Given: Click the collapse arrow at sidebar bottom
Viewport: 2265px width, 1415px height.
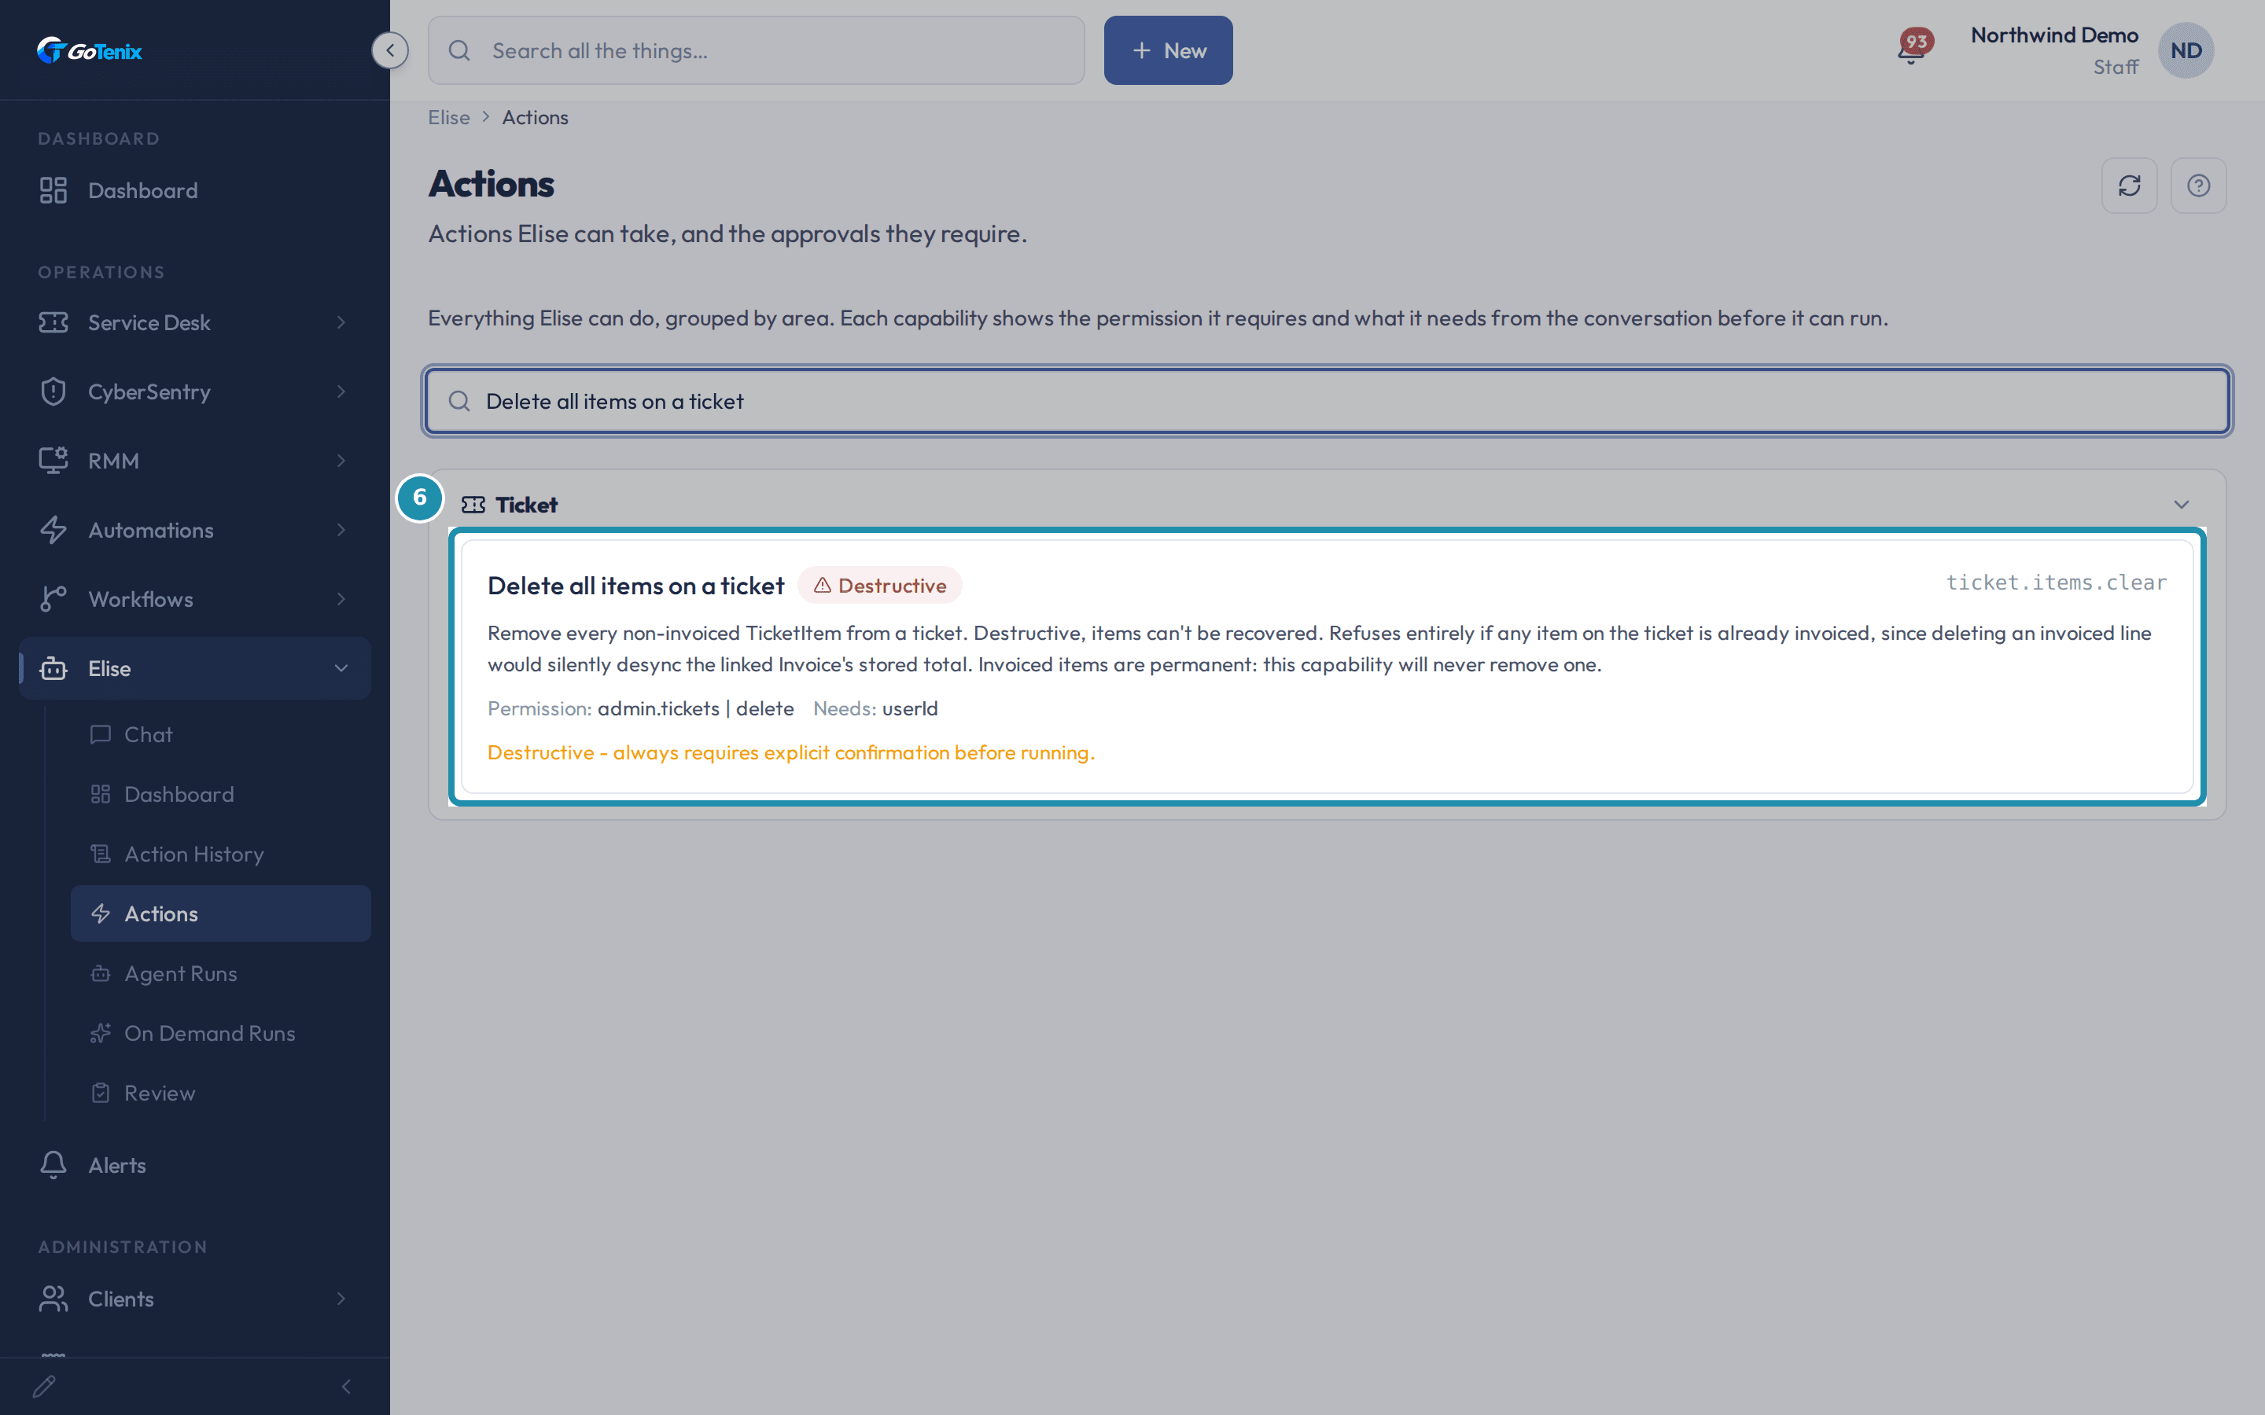Looking at the screenshot, I should 346,1386.
